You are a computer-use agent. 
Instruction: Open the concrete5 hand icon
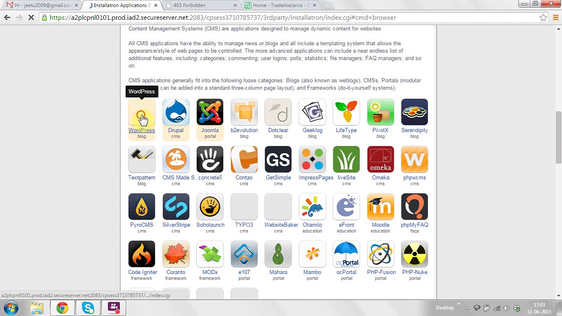pyautogui.click(x=210, y=160)
